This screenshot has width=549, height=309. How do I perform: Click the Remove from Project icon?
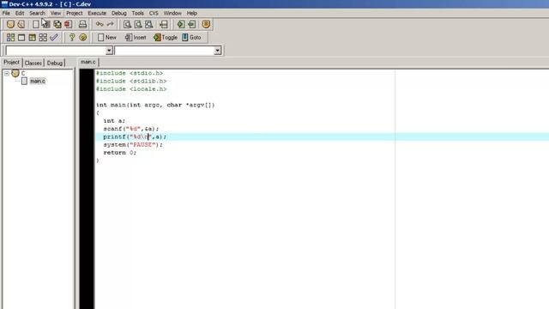(x=191, y=24)
